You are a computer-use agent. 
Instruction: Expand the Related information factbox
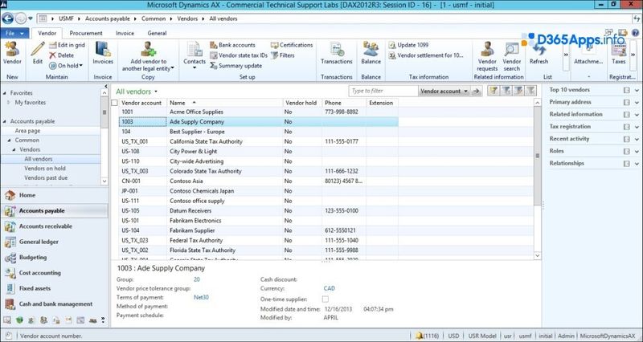[637, 115]
